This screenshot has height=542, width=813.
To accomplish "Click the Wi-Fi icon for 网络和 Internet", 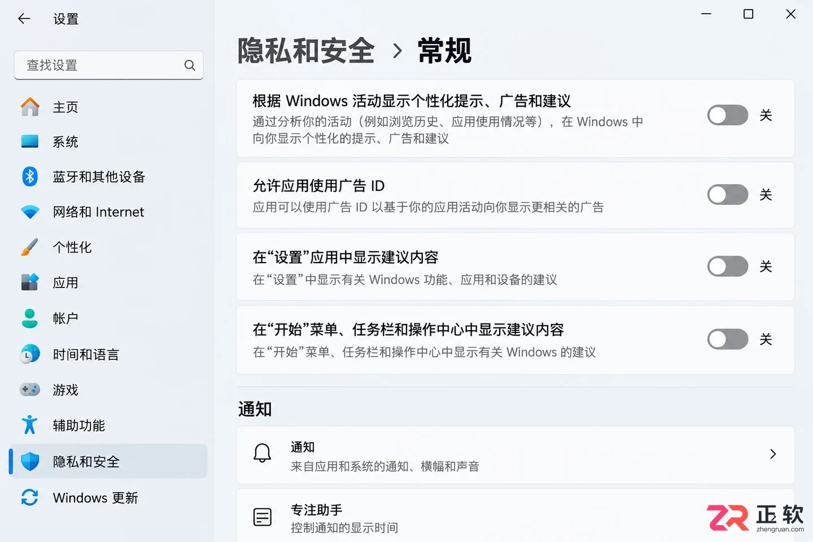I will pyautogui.click(x=30, y=212).
